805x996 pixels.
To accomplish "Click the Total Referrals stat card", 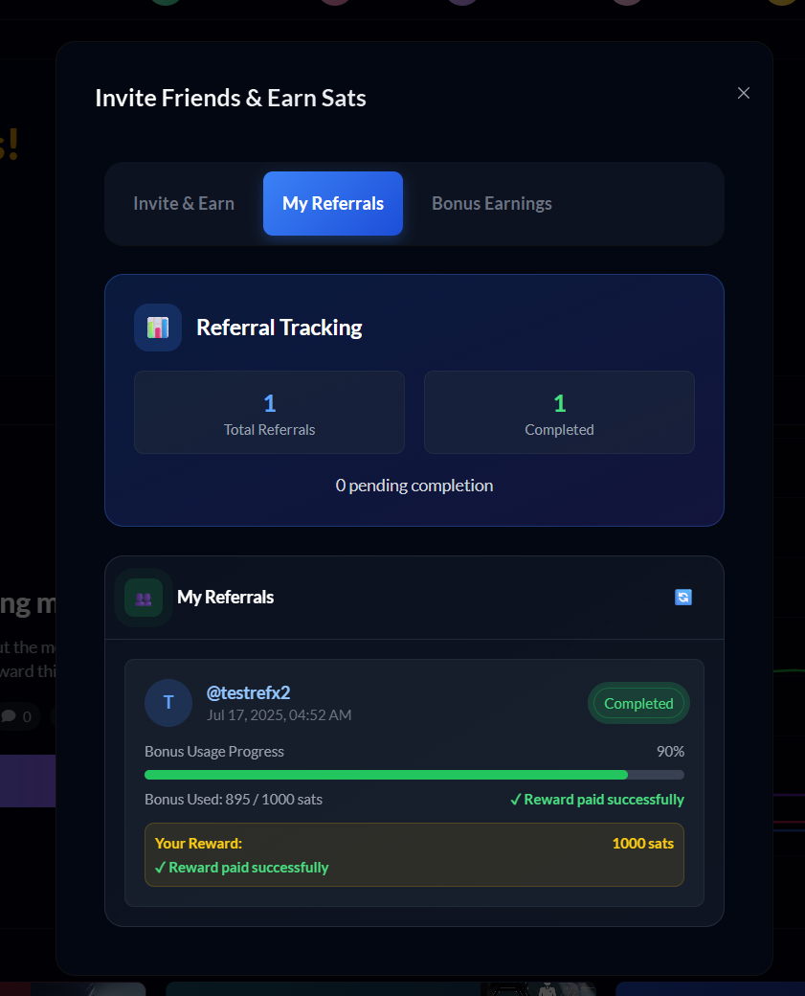I will (269, 412).
